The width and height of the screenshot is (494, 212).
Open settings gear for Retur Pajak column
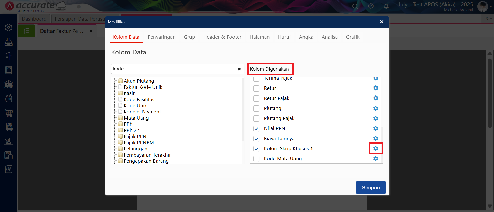click(376, 98)
